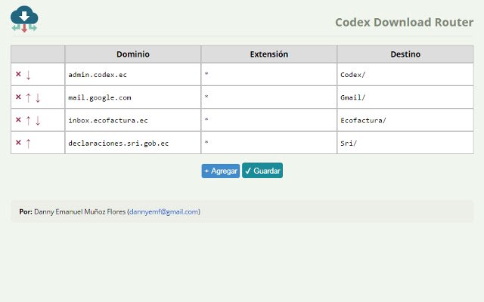Move declaraciones.sri.gob.ec rule up
484x302 pixels.
tap(28, 143)
